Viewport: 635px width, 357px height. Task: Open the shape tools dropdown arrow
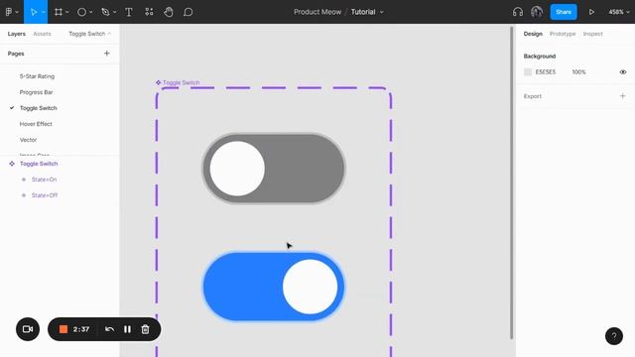90,12
